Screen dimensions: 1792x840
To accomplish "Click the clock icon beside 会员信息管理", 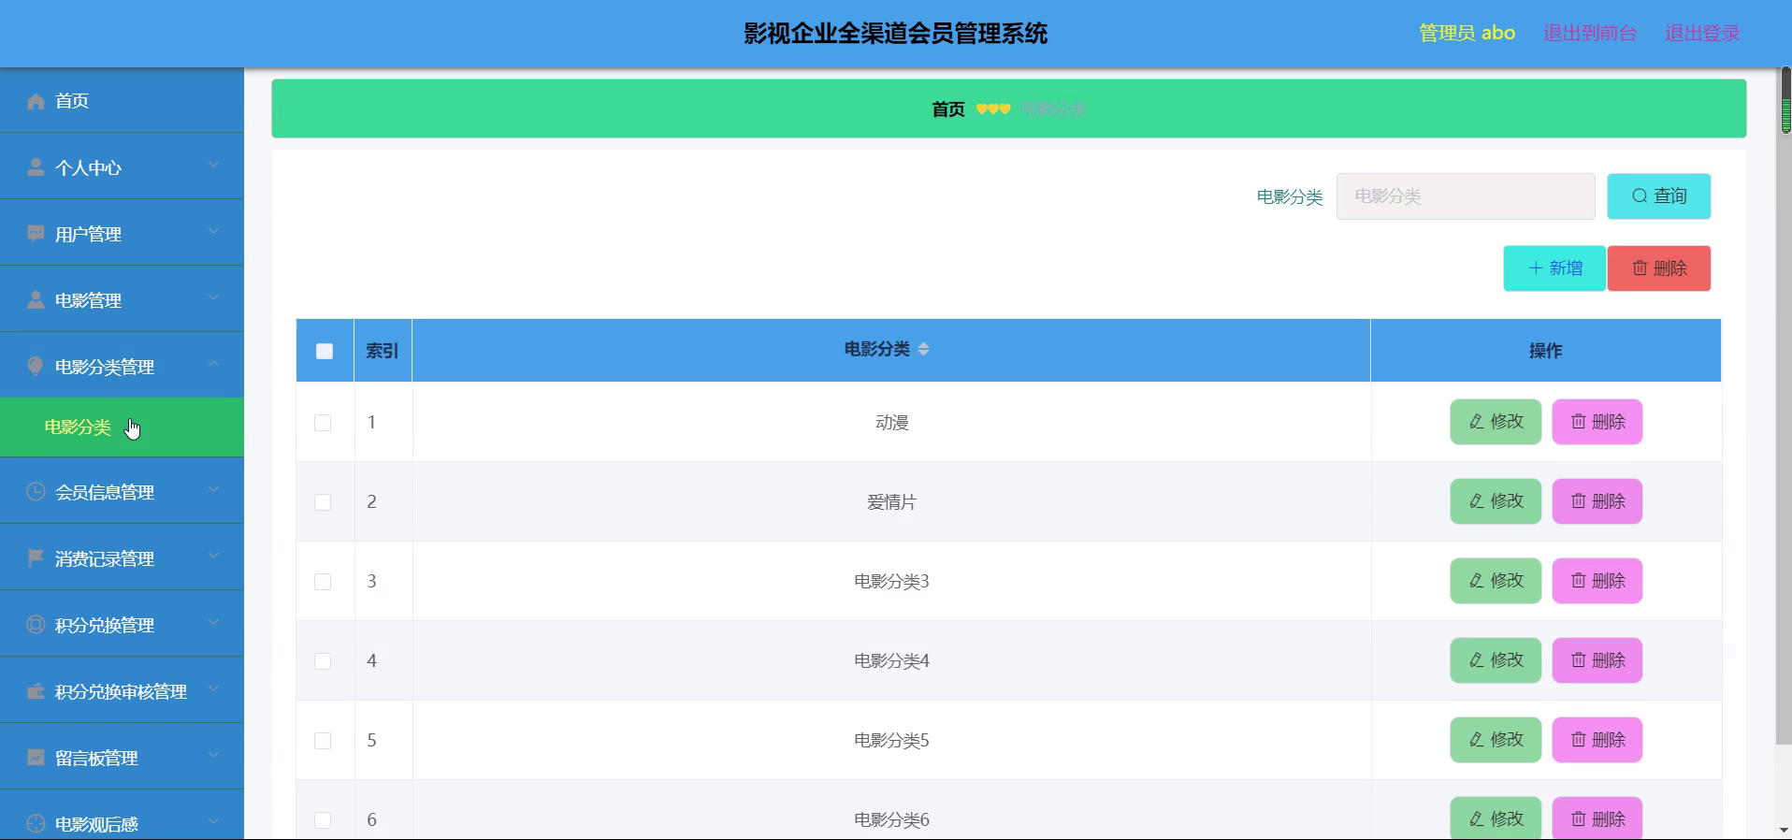I will tap(36, 492).
